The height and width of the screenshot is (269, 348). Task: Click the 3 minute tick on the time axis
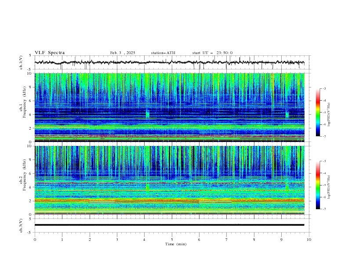tap(117, 240)
